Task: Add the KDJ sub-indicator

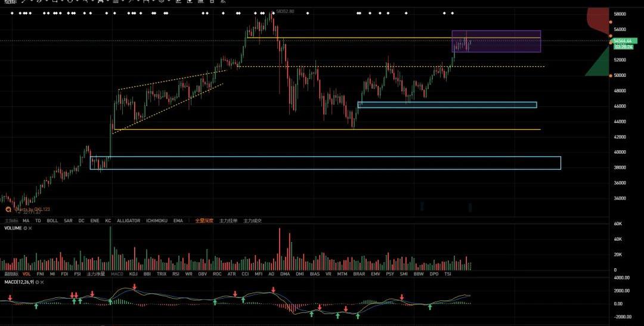Action: click(133, 274)
